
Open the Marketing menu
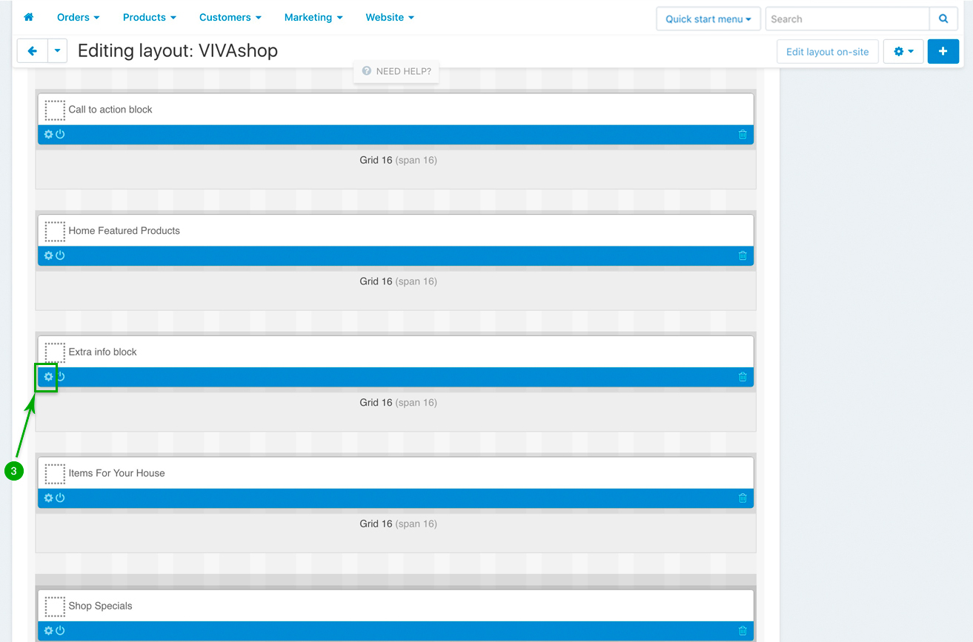tap(313, 17)
